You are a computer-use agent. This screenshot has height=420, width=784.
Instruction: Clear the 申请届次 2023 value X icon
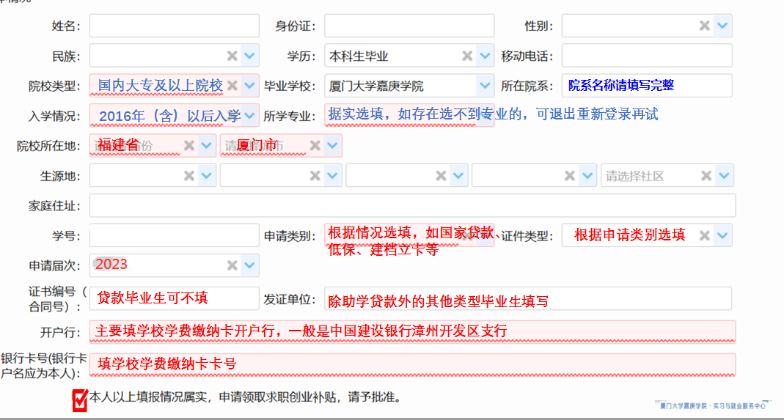232,265
